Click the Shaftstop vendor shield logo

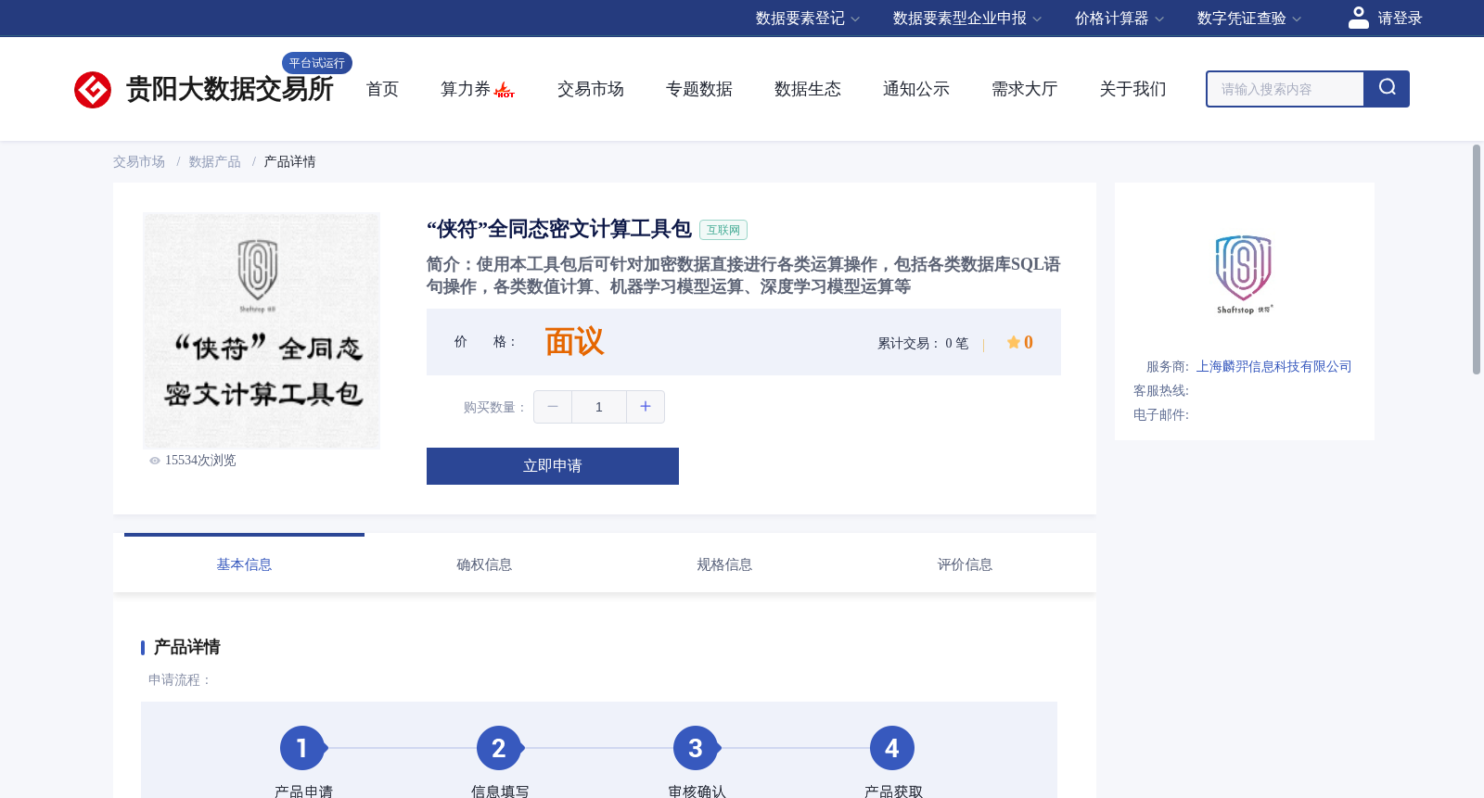(1244, 274)
